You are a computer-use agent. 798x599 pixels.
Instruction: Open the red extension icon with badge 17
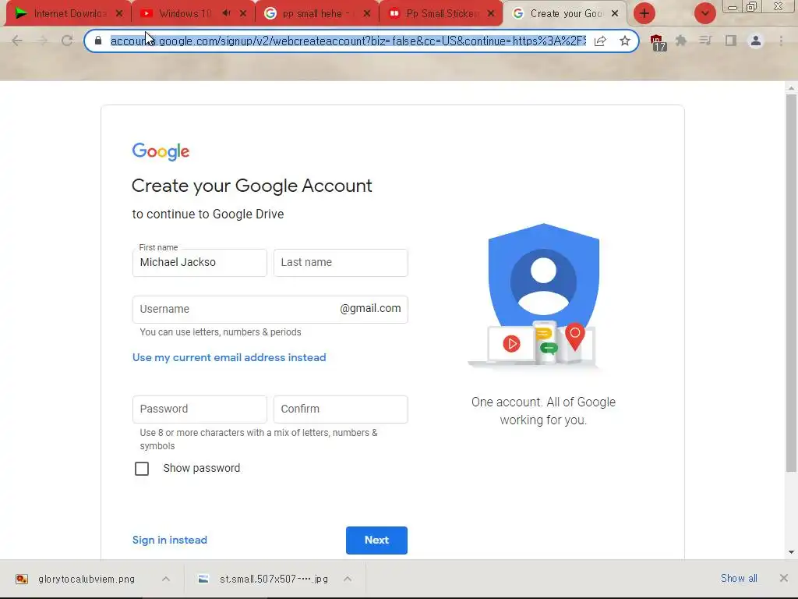658,42
